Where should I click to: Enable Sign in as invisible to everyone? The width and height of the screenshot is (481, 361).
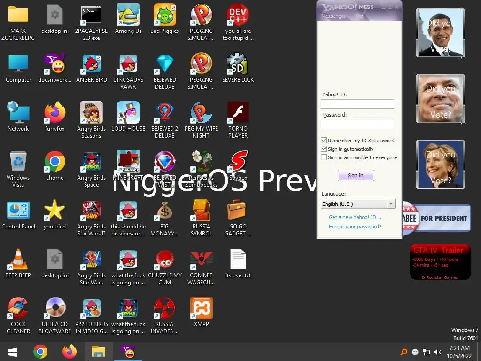(324, 157)
